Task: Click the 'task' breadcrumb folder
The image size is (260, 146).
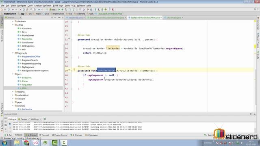Action: click(90, 14)
